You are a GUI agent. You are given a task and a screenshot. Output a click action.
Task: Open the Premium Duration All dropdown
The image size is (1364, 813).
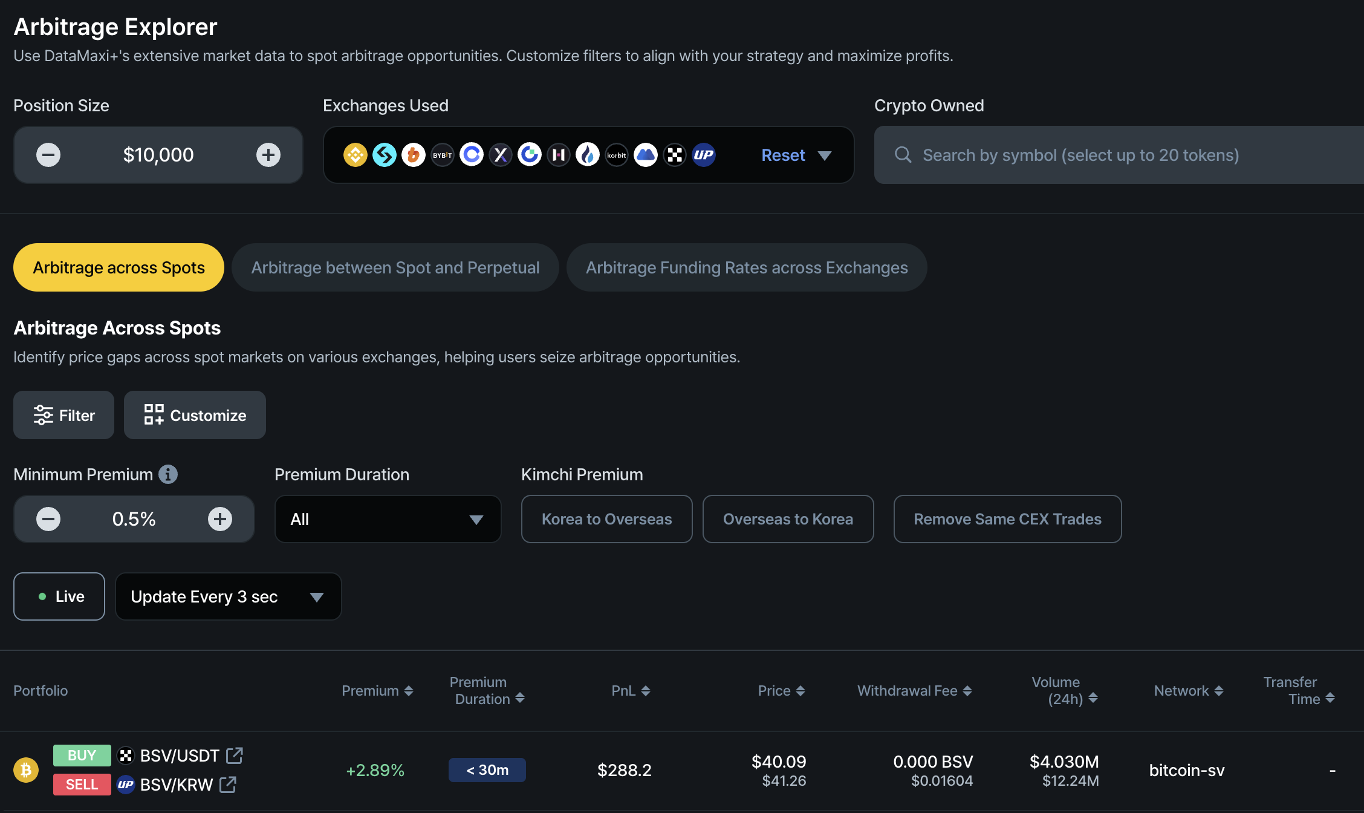coord(388,519)
